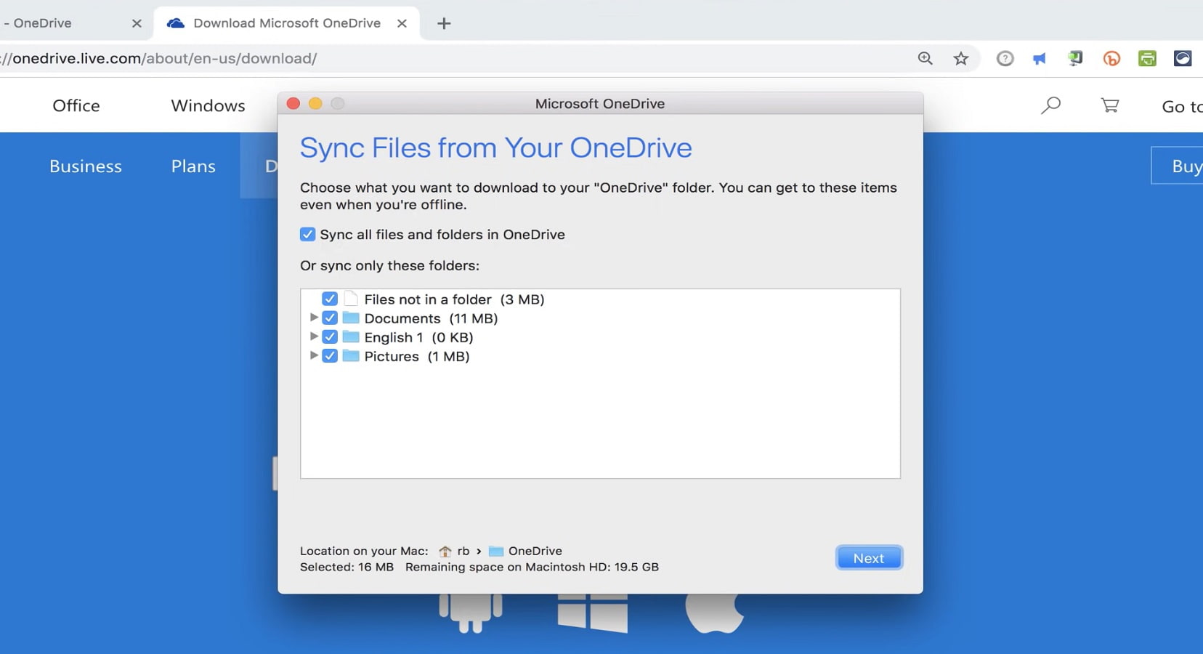
Task: Click the English 1 folder icon
Action: (x=351, y=336)
